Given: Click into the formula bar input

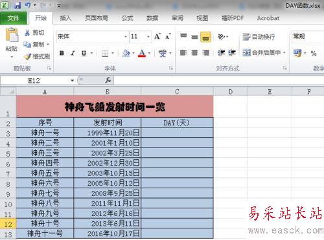Looking at the screenshot, I should (x=218, y=80).
